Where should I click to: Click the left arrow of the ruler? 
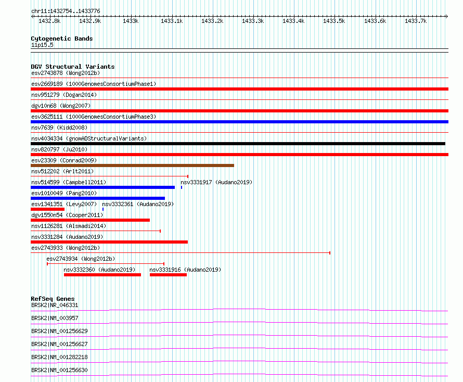[x=32, y=17]
